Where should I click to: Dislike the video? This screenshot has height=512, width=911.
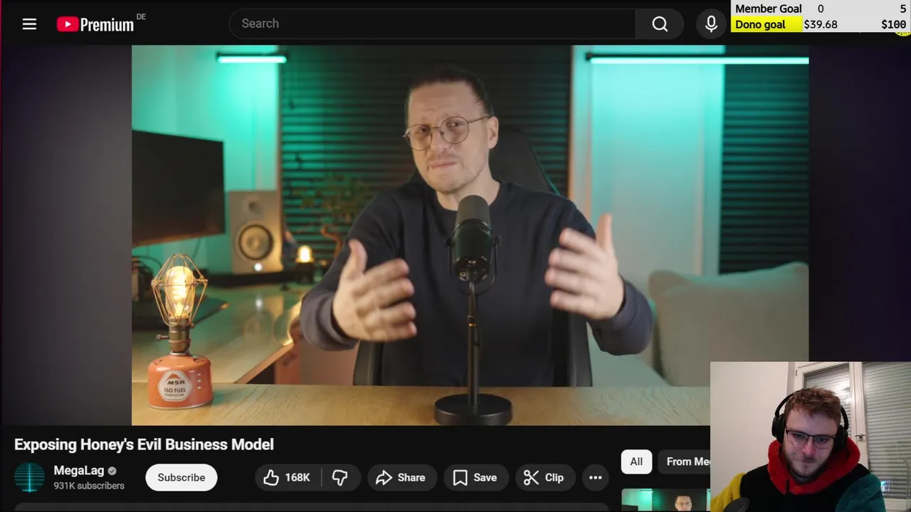pyautogui.click(x=340, y=477)
